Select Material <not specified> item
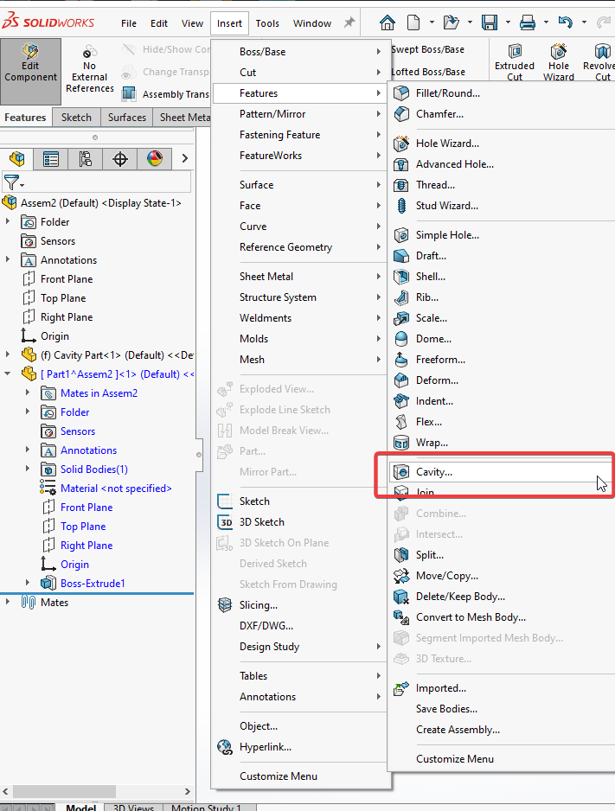This screenshot has width=615, height=811. (x=116, y=489)
